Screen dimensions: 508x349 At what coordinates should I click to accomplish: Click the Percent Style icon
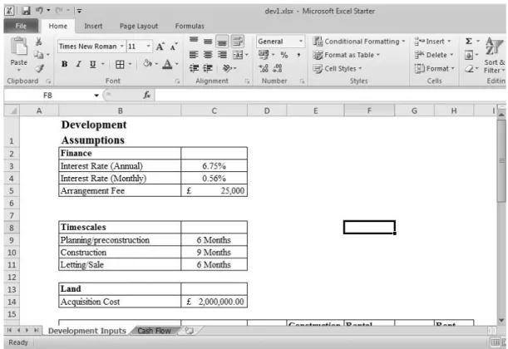pos(284,55)
